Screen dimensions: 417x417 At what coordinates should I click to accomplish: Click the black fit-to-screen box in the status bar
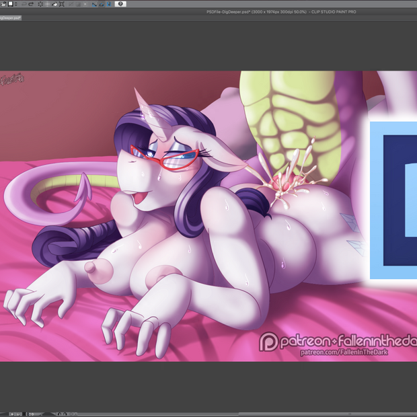24,414
